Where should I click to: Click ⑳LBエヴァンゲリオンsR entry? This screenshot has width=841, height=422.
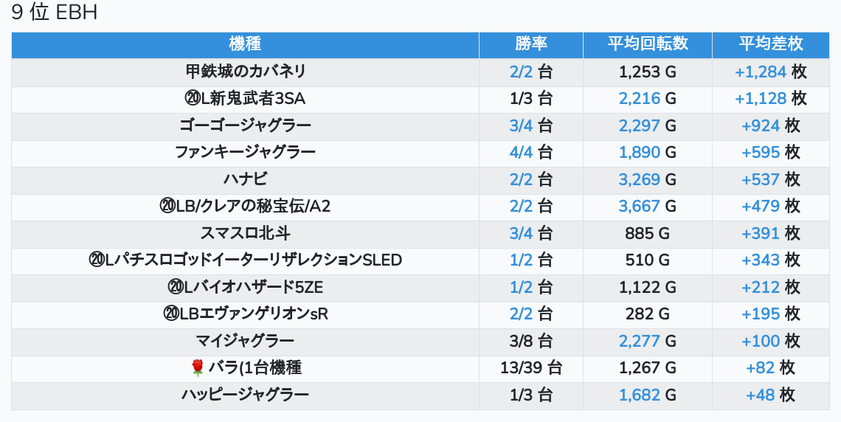pyautogui.click(x=245, y=314)
